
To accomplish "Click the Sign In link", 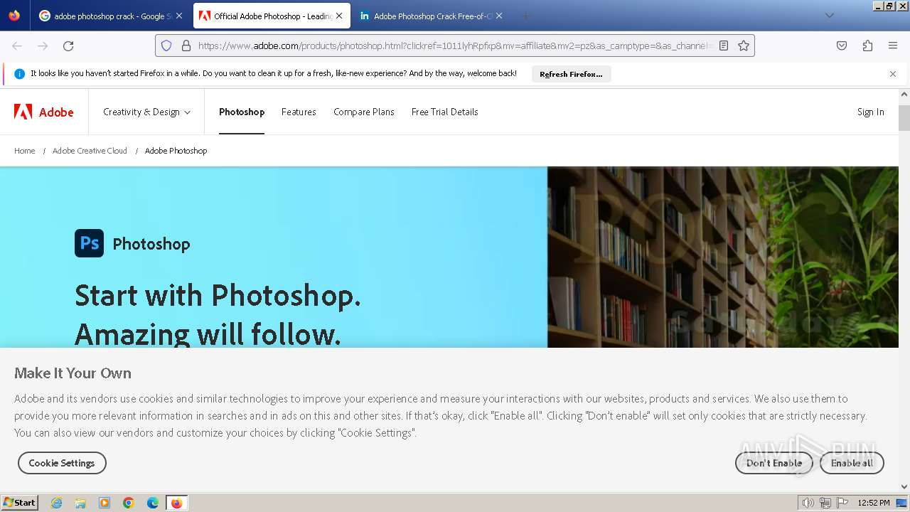I will pyautogui.click(x=870, y=112).
